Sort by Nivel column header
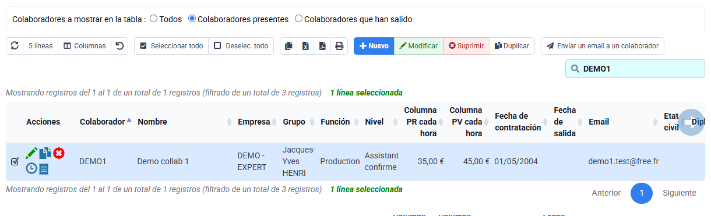 click(x=379, y=122)
